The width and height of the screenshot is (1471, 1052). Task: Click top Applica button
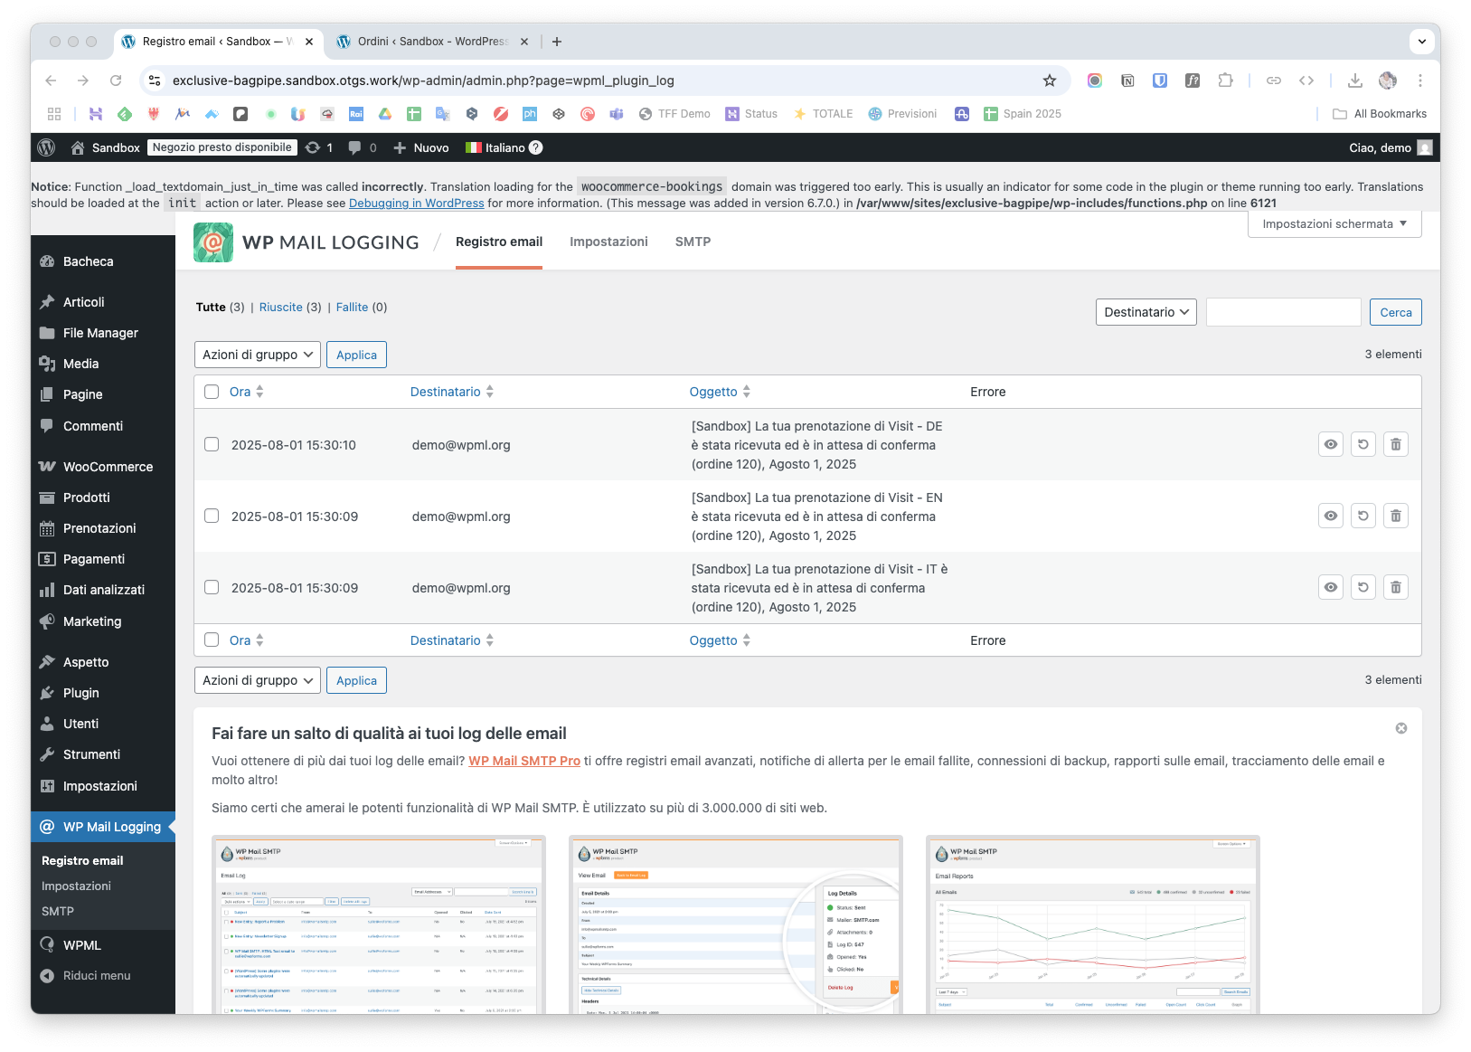coord(356,355)
